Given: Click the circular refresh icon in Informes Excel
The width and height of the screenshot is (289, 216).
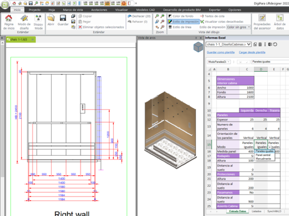Looking at the screenshot, I should [x=275, y=44].
